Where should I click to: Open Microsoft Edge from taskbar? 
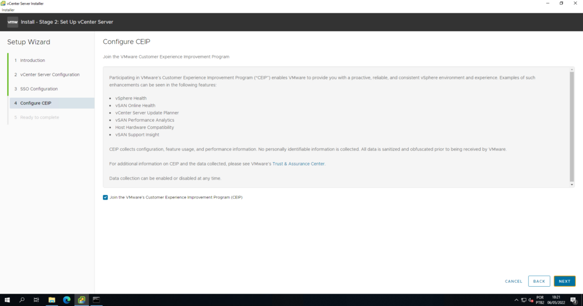pos(67,300)
